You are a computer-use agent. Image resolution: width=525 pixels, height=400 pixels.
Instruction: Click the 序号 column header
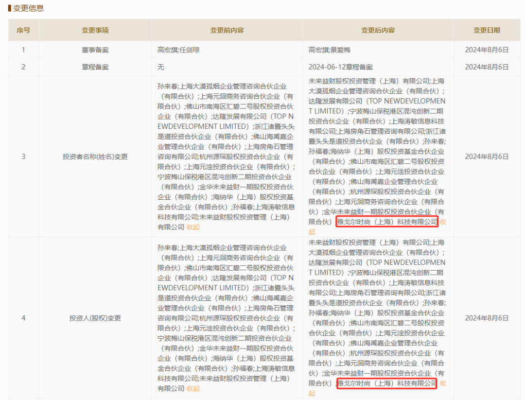23,30
